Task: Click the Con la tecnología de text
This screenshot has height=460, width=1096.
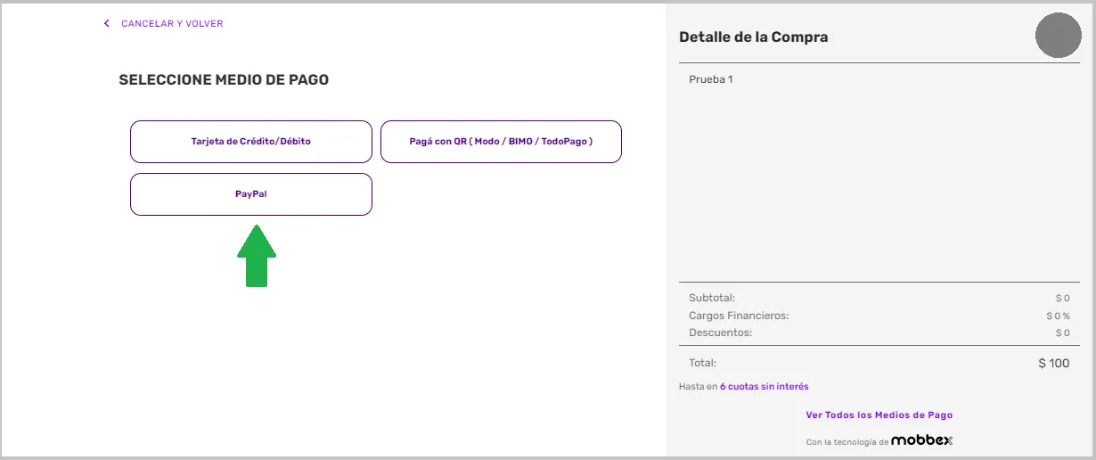Action: (x=847, y=442)
